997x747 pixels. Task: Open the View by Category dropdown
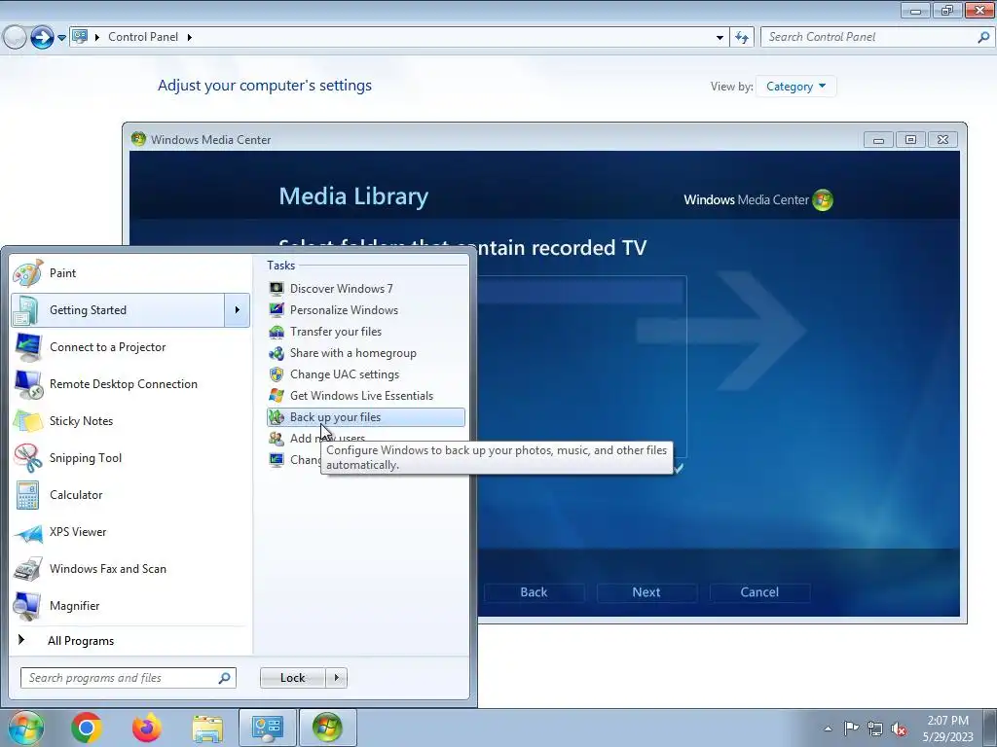796,87
